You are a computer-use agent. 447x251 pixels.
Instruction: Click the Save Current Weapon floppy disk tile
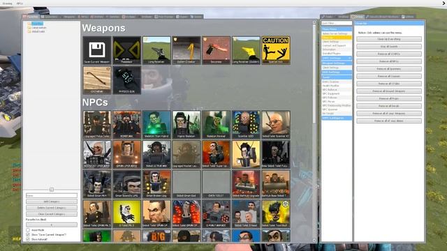click(x=97, y=50)
